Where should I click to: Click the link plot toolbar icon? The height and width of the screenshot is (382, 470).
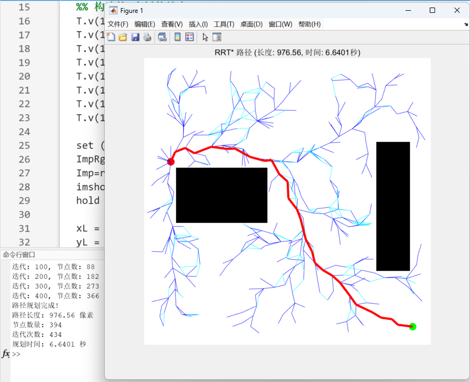tap(163, 37)
